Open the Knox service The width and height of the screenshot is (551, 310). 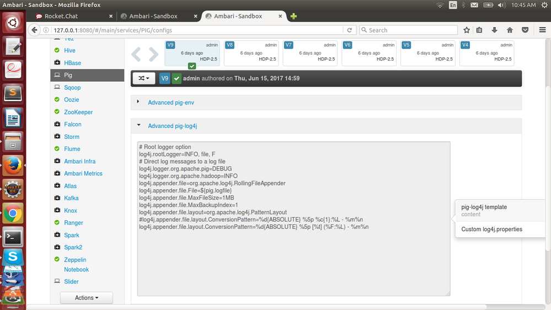pos(70,211)
